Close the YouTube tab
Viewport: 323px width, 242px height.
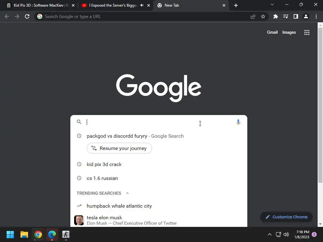[149, 5]
